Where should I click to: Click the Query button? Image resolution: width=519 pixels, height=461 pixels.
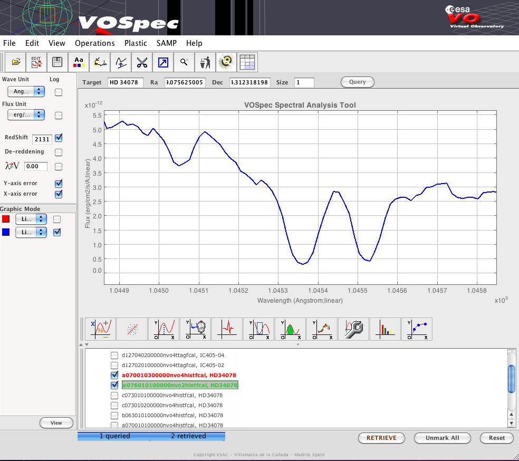358,82
